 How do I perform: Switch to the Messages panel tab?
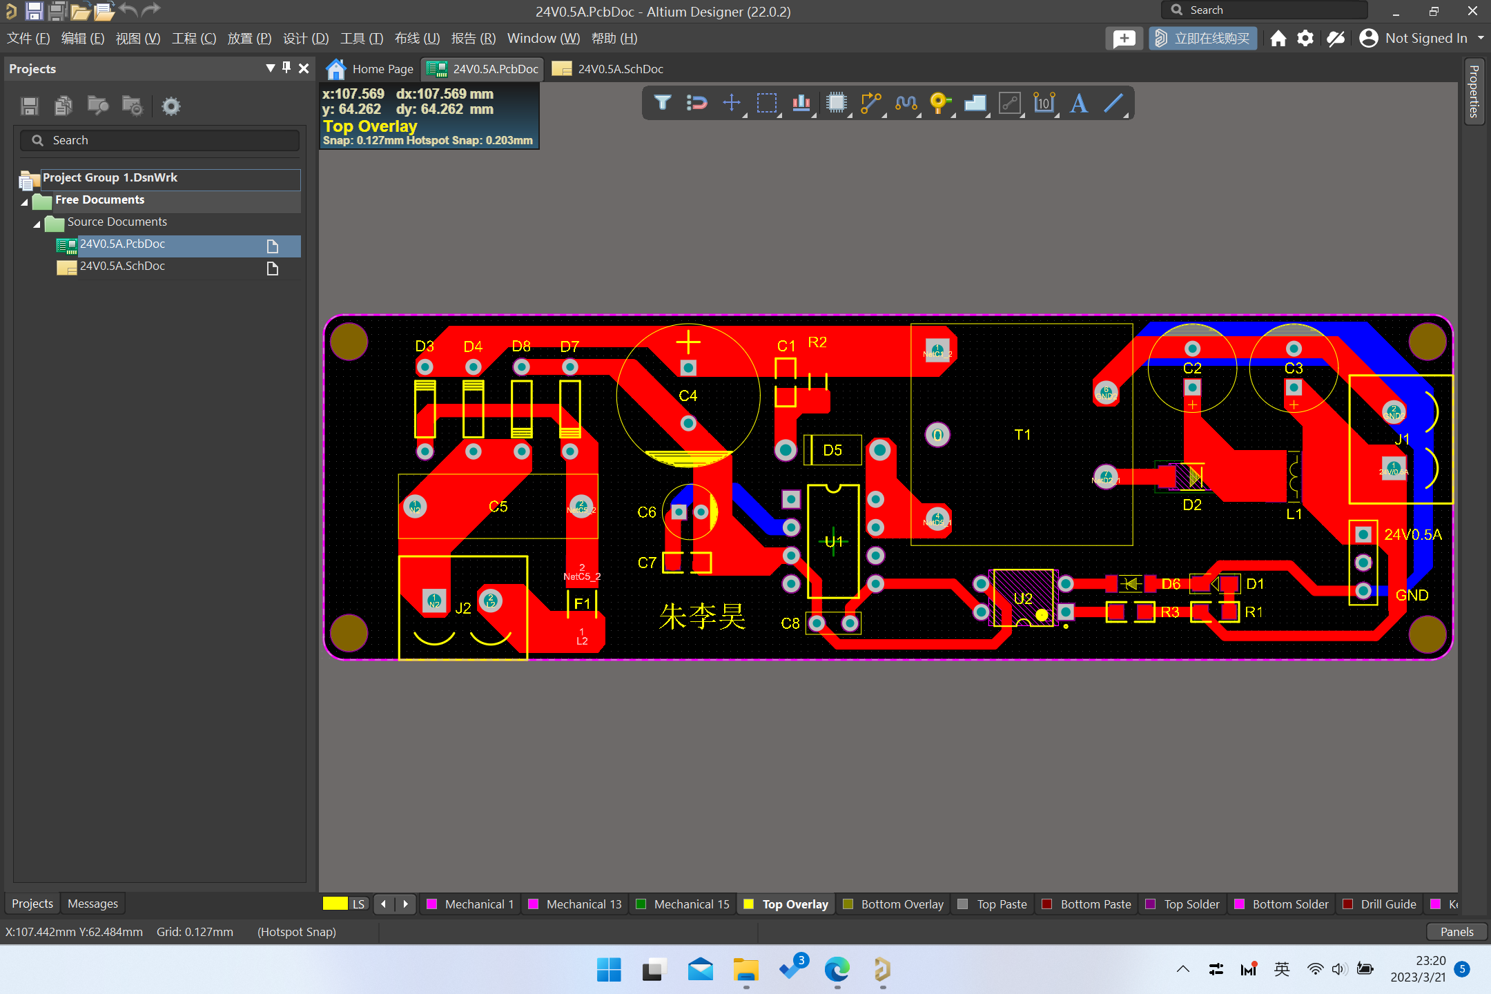tap(92, 903)
